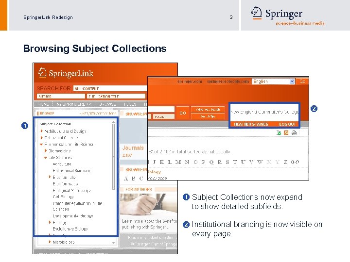The width and height of the screenshot is (350, 262).
Task: Click letter P in alphabet index
Action: click(x=203, y=162)
